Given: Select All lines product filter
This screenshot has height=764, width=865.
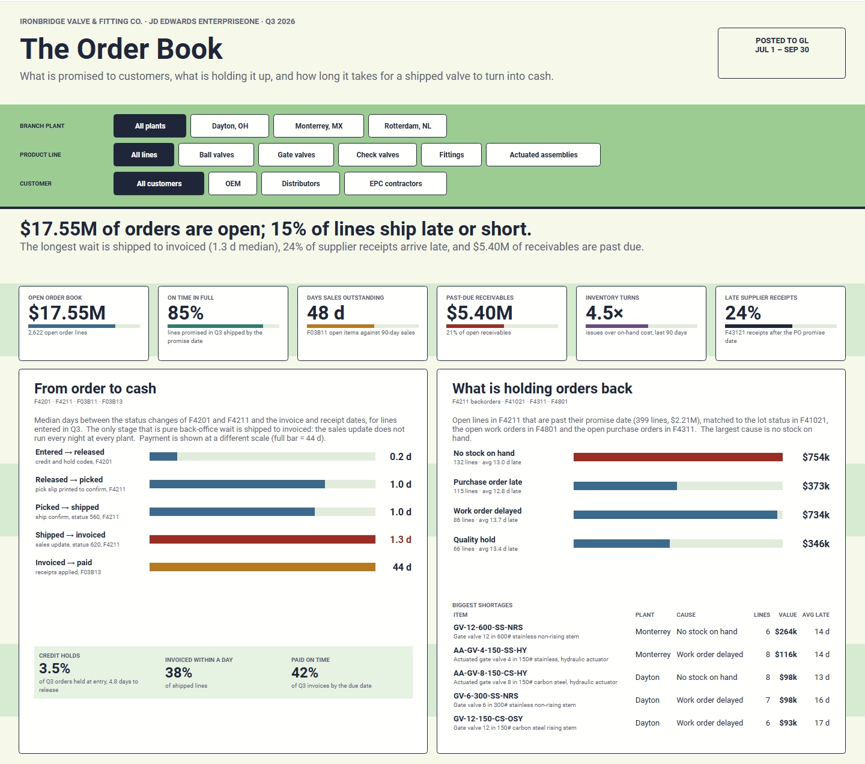Looking at the screenshot, I should tap(144, 155).
